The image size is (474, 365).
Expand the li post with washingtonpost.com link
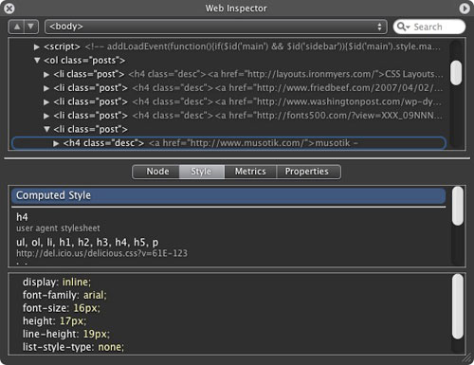coord(46,102)
